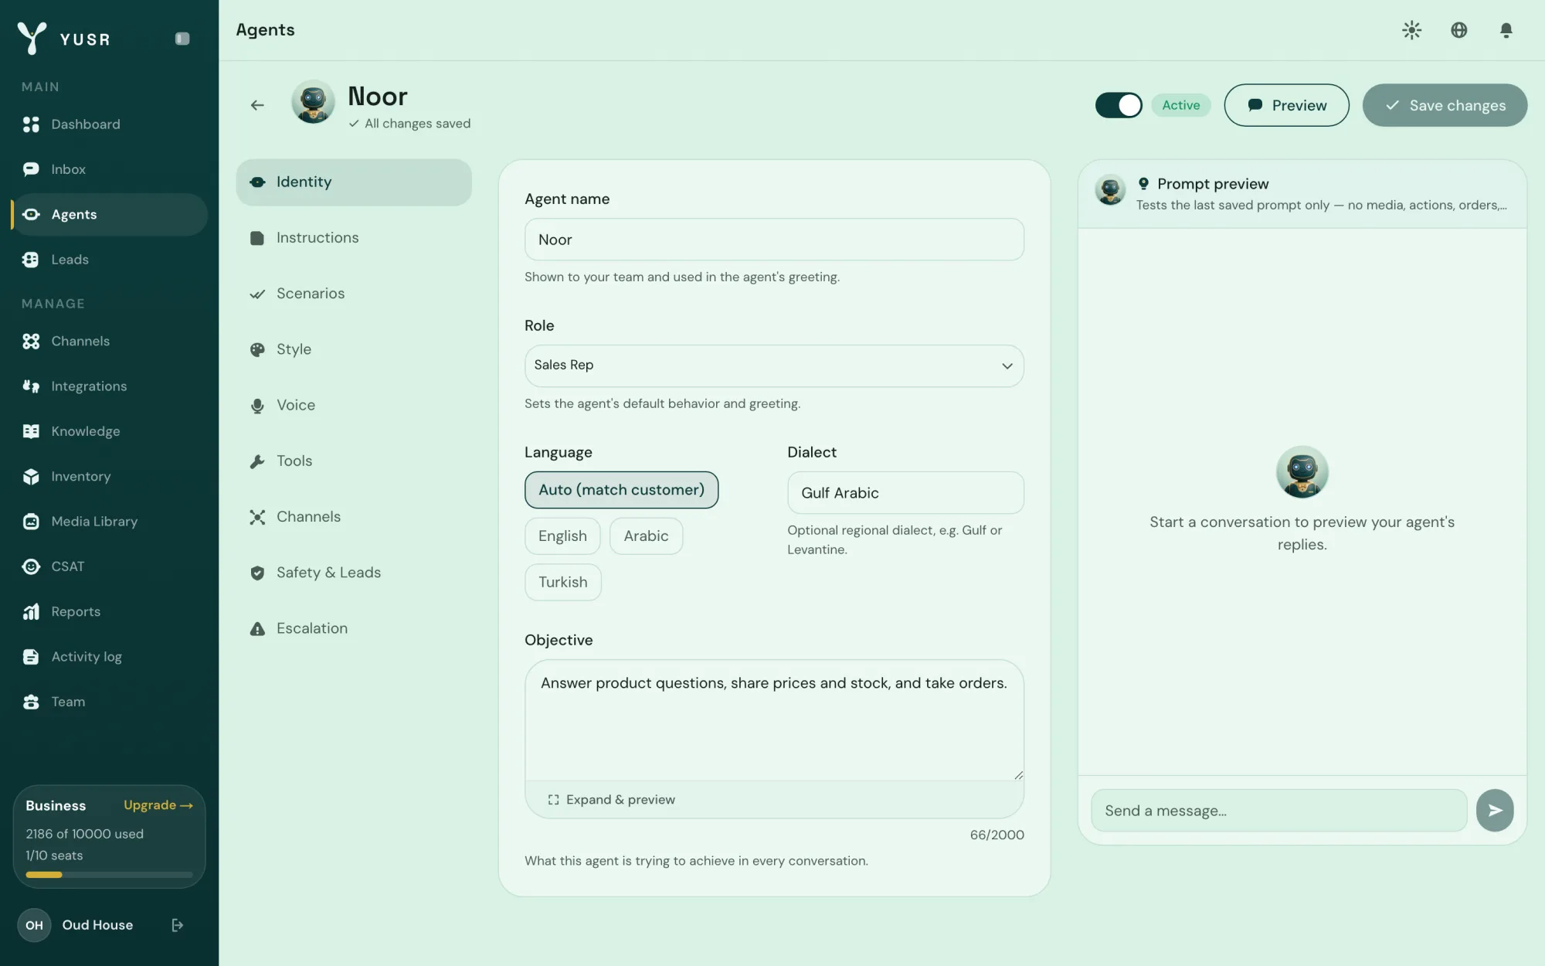The width and height of the screenshot is (1545, 966).
Task: Switch to the Voice tab
Action: tap(354, 405)
